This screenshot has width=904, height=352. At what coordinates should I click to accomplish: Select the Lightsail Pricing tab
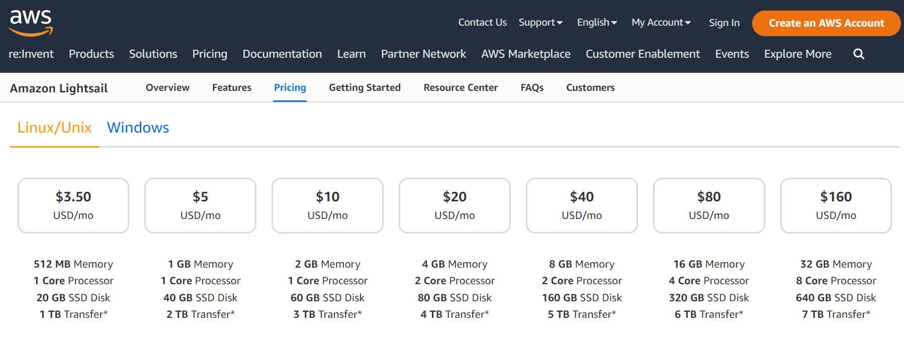[290, 87]
